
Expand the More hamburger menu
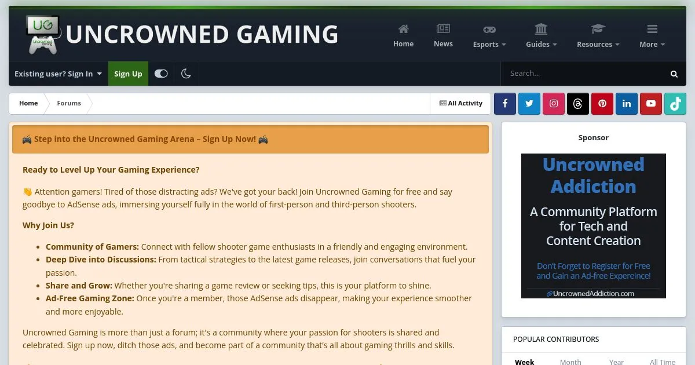point(652,36)
